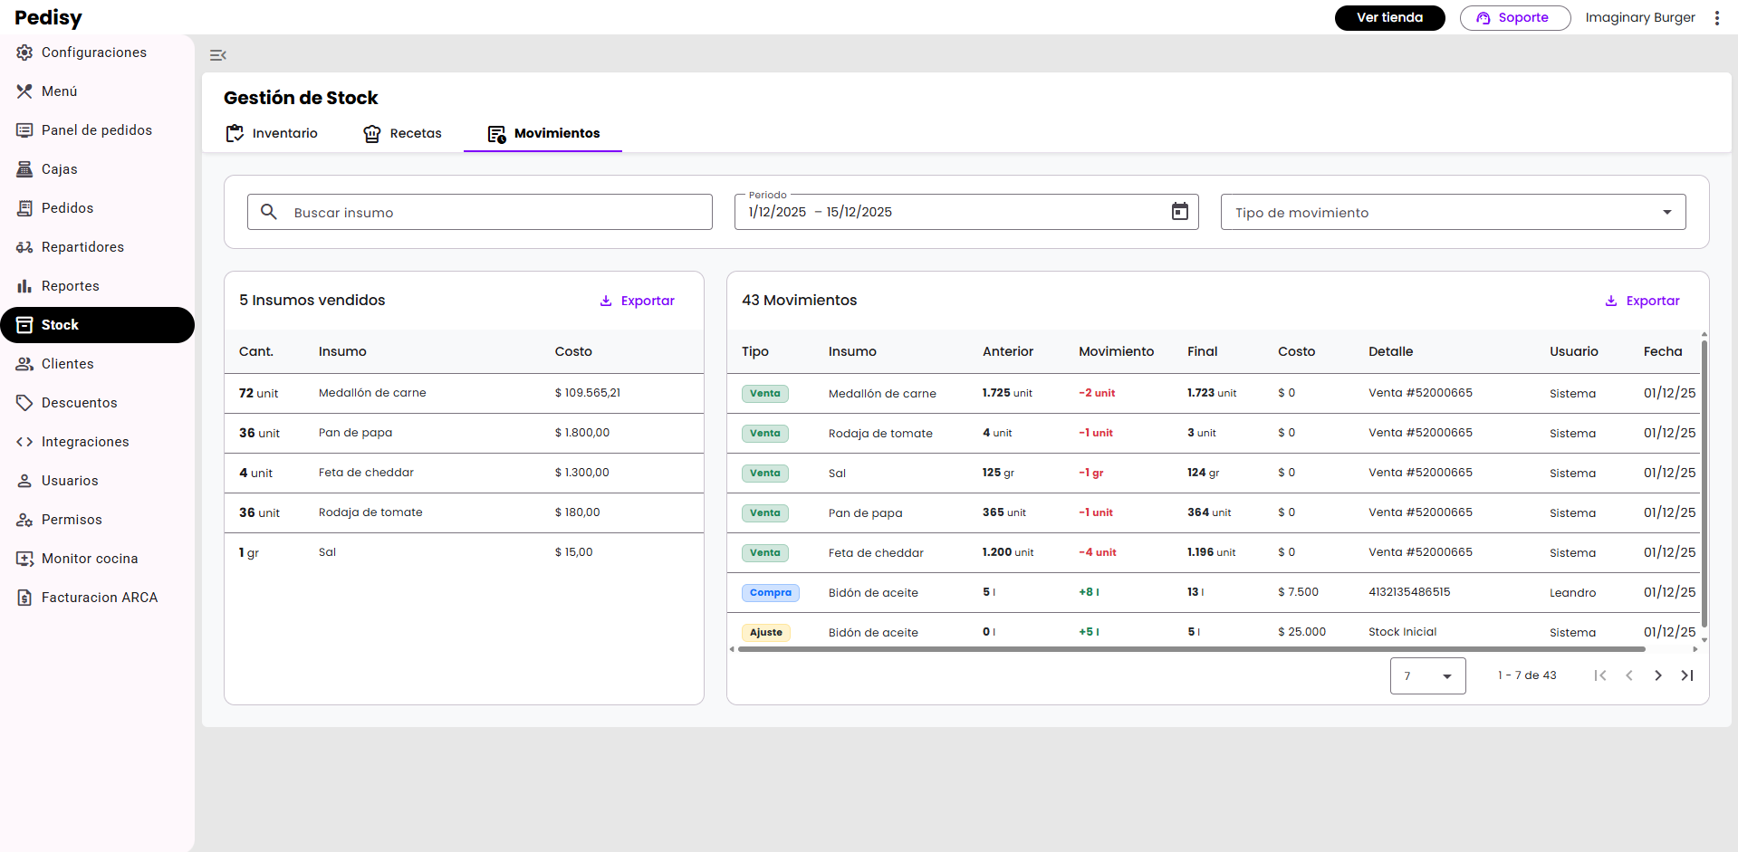Image resolution: width=1738 pixels, height=852 pixels.
Task: Collapse the sidebar with the menu toggle icon
Action: [x=217, y=55]
